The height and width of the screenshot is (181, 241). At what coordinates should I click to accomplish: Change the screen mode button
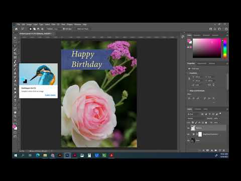tap(15, 136)
